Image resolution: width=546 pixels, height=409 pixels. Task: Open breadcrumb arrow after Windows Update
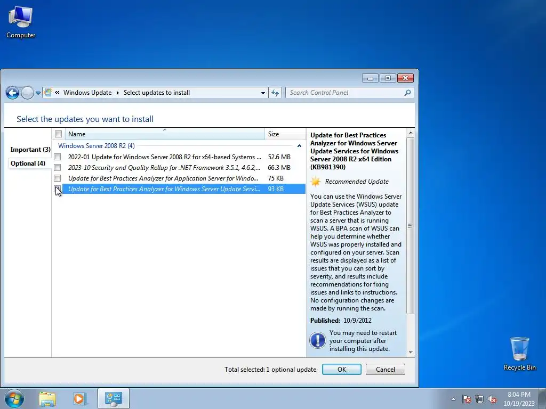pos(117,93)
